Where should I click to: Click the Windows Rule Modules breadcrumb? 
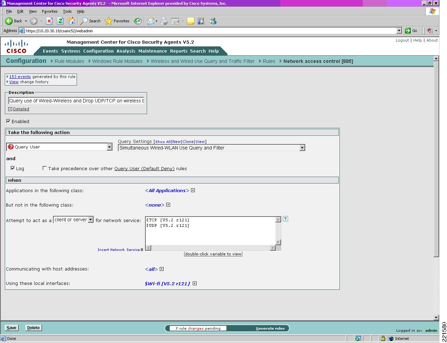[117, 61]
